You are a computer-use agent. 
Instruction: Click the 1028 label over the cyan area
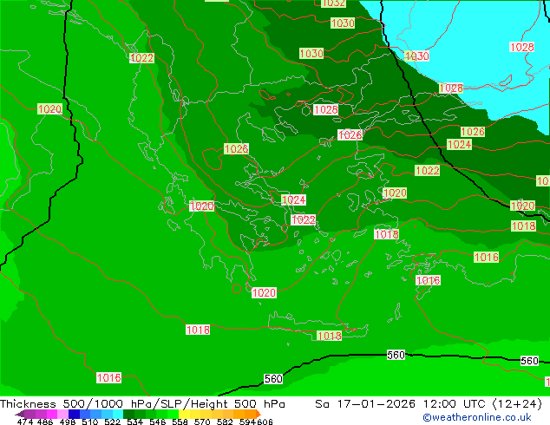point(522,47)
